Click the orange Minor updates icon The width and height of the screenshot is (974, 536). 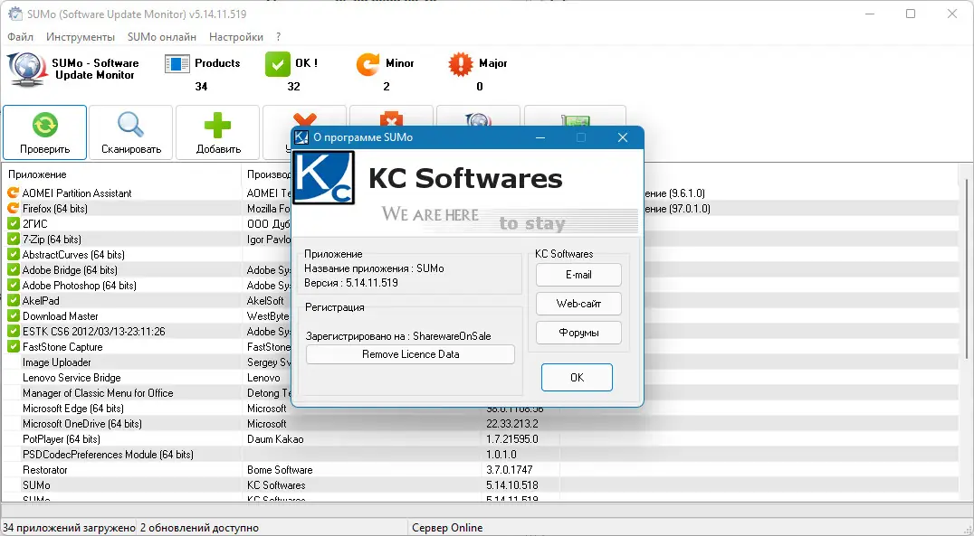(368, 64)
